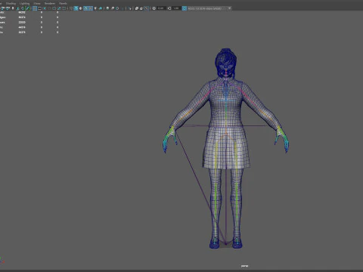This screenshot has width=363, height=272.
Task: Toggle the viewport Grid display
Action: pos(35,8)
